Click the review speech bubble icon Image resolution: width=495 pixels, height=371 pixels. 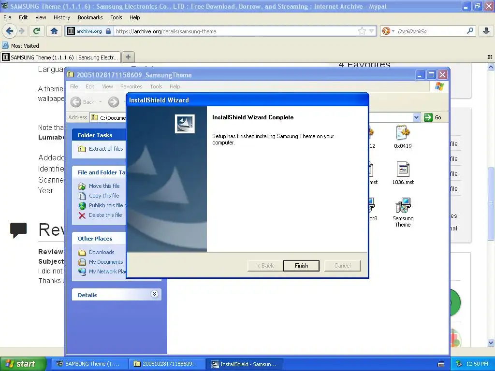[18, 230]
